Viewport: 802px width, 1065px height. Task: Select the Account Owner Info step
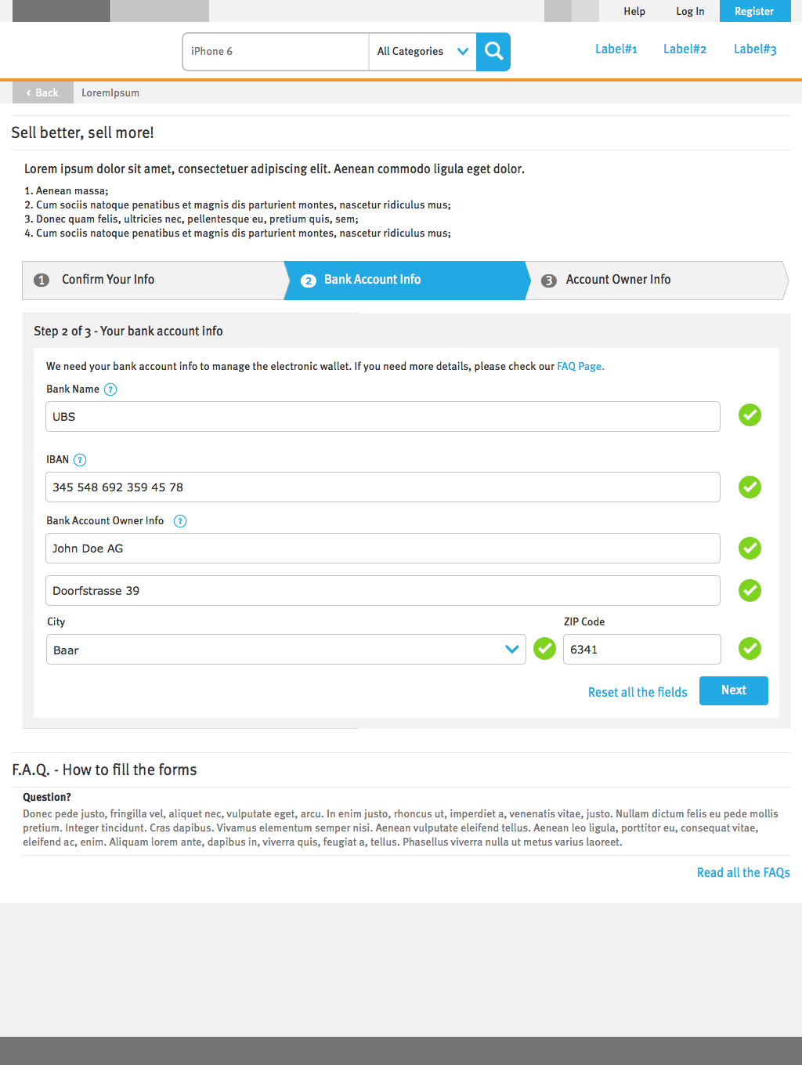tap(656, 281)
